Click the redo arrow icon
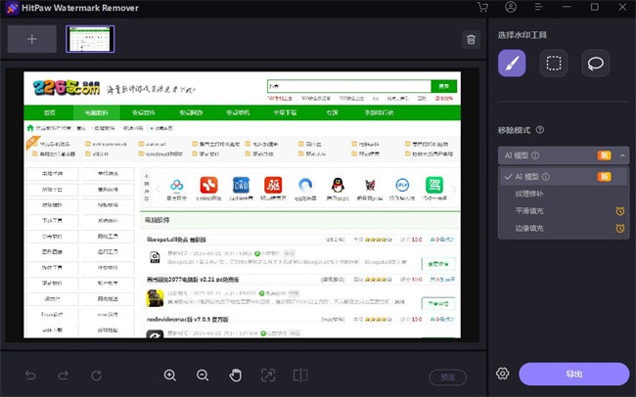Screen dimensions: 636x397 point(63,375)
